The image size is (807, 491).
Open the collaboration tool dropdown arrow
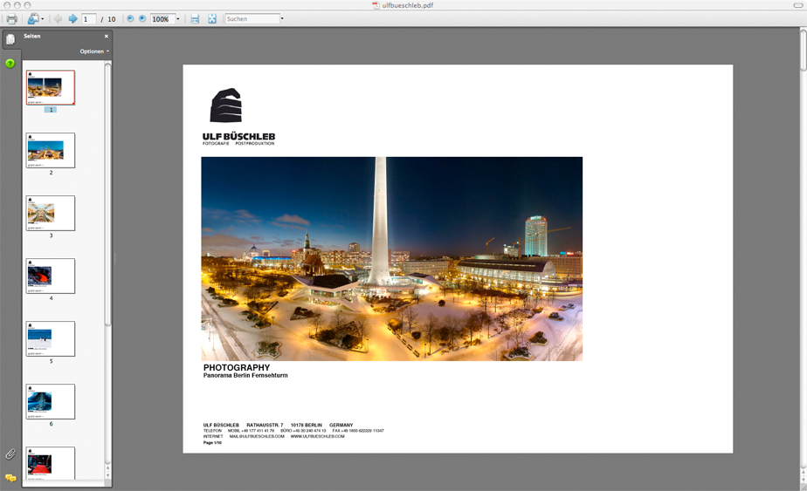(x=43, y=18)
